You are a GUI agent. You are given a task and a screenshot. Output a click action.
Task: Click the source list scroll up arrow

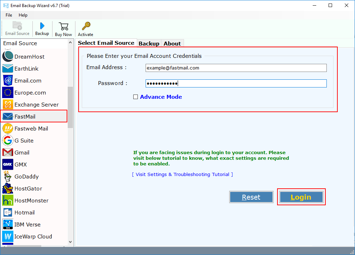[70, 43]
